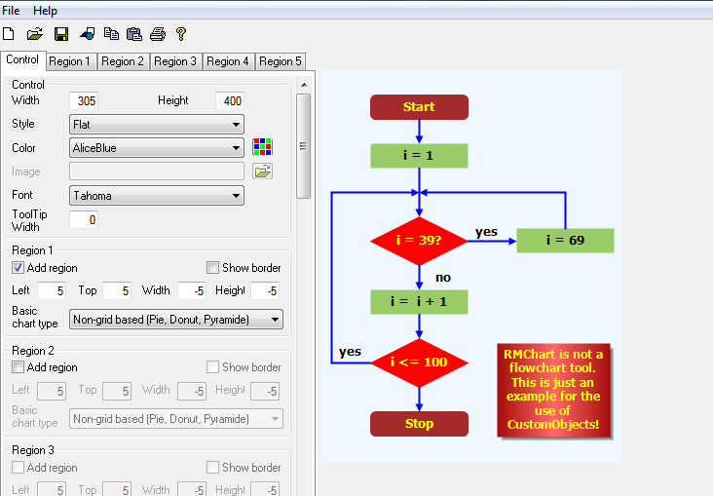This screenshot has height=496, width=713.
Task: Click Region 1 Top input field
Action: click(117, 290)
